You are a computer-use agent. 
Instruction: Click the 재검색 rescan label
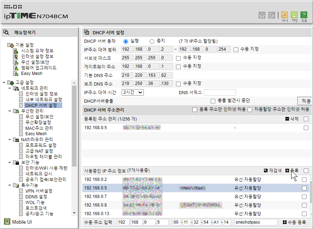click(275, 171)
